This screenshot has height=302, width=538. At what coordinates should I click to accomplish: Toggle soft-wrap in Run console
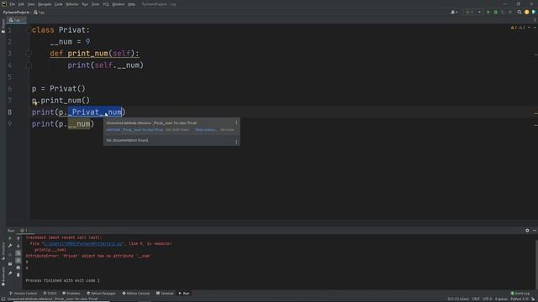18,253
